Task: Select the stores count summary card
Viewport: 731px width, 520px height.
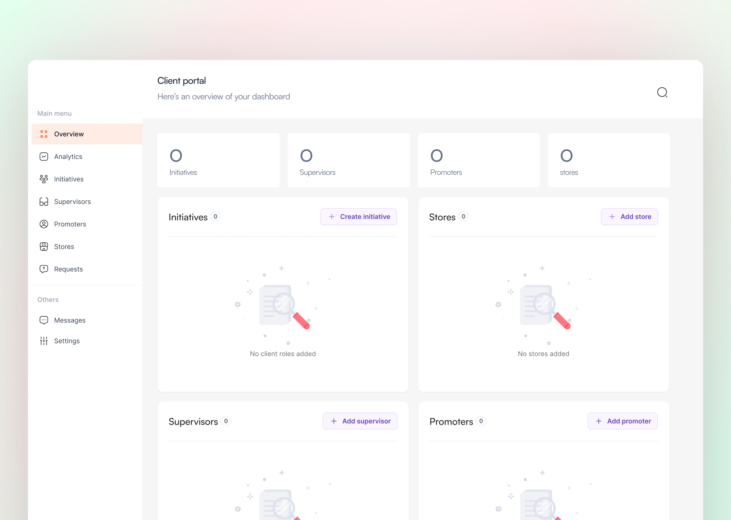Action: point(608,160)
